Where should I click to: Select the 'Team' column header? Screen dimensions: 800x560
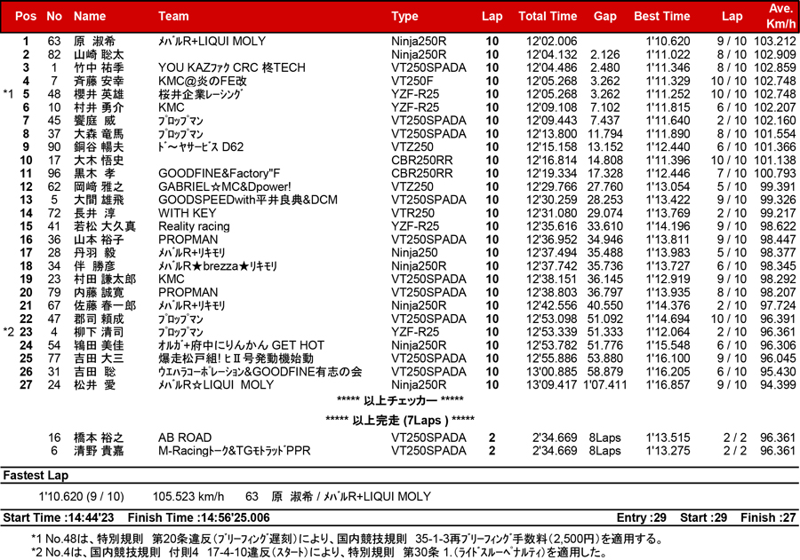tap(173, 16)
